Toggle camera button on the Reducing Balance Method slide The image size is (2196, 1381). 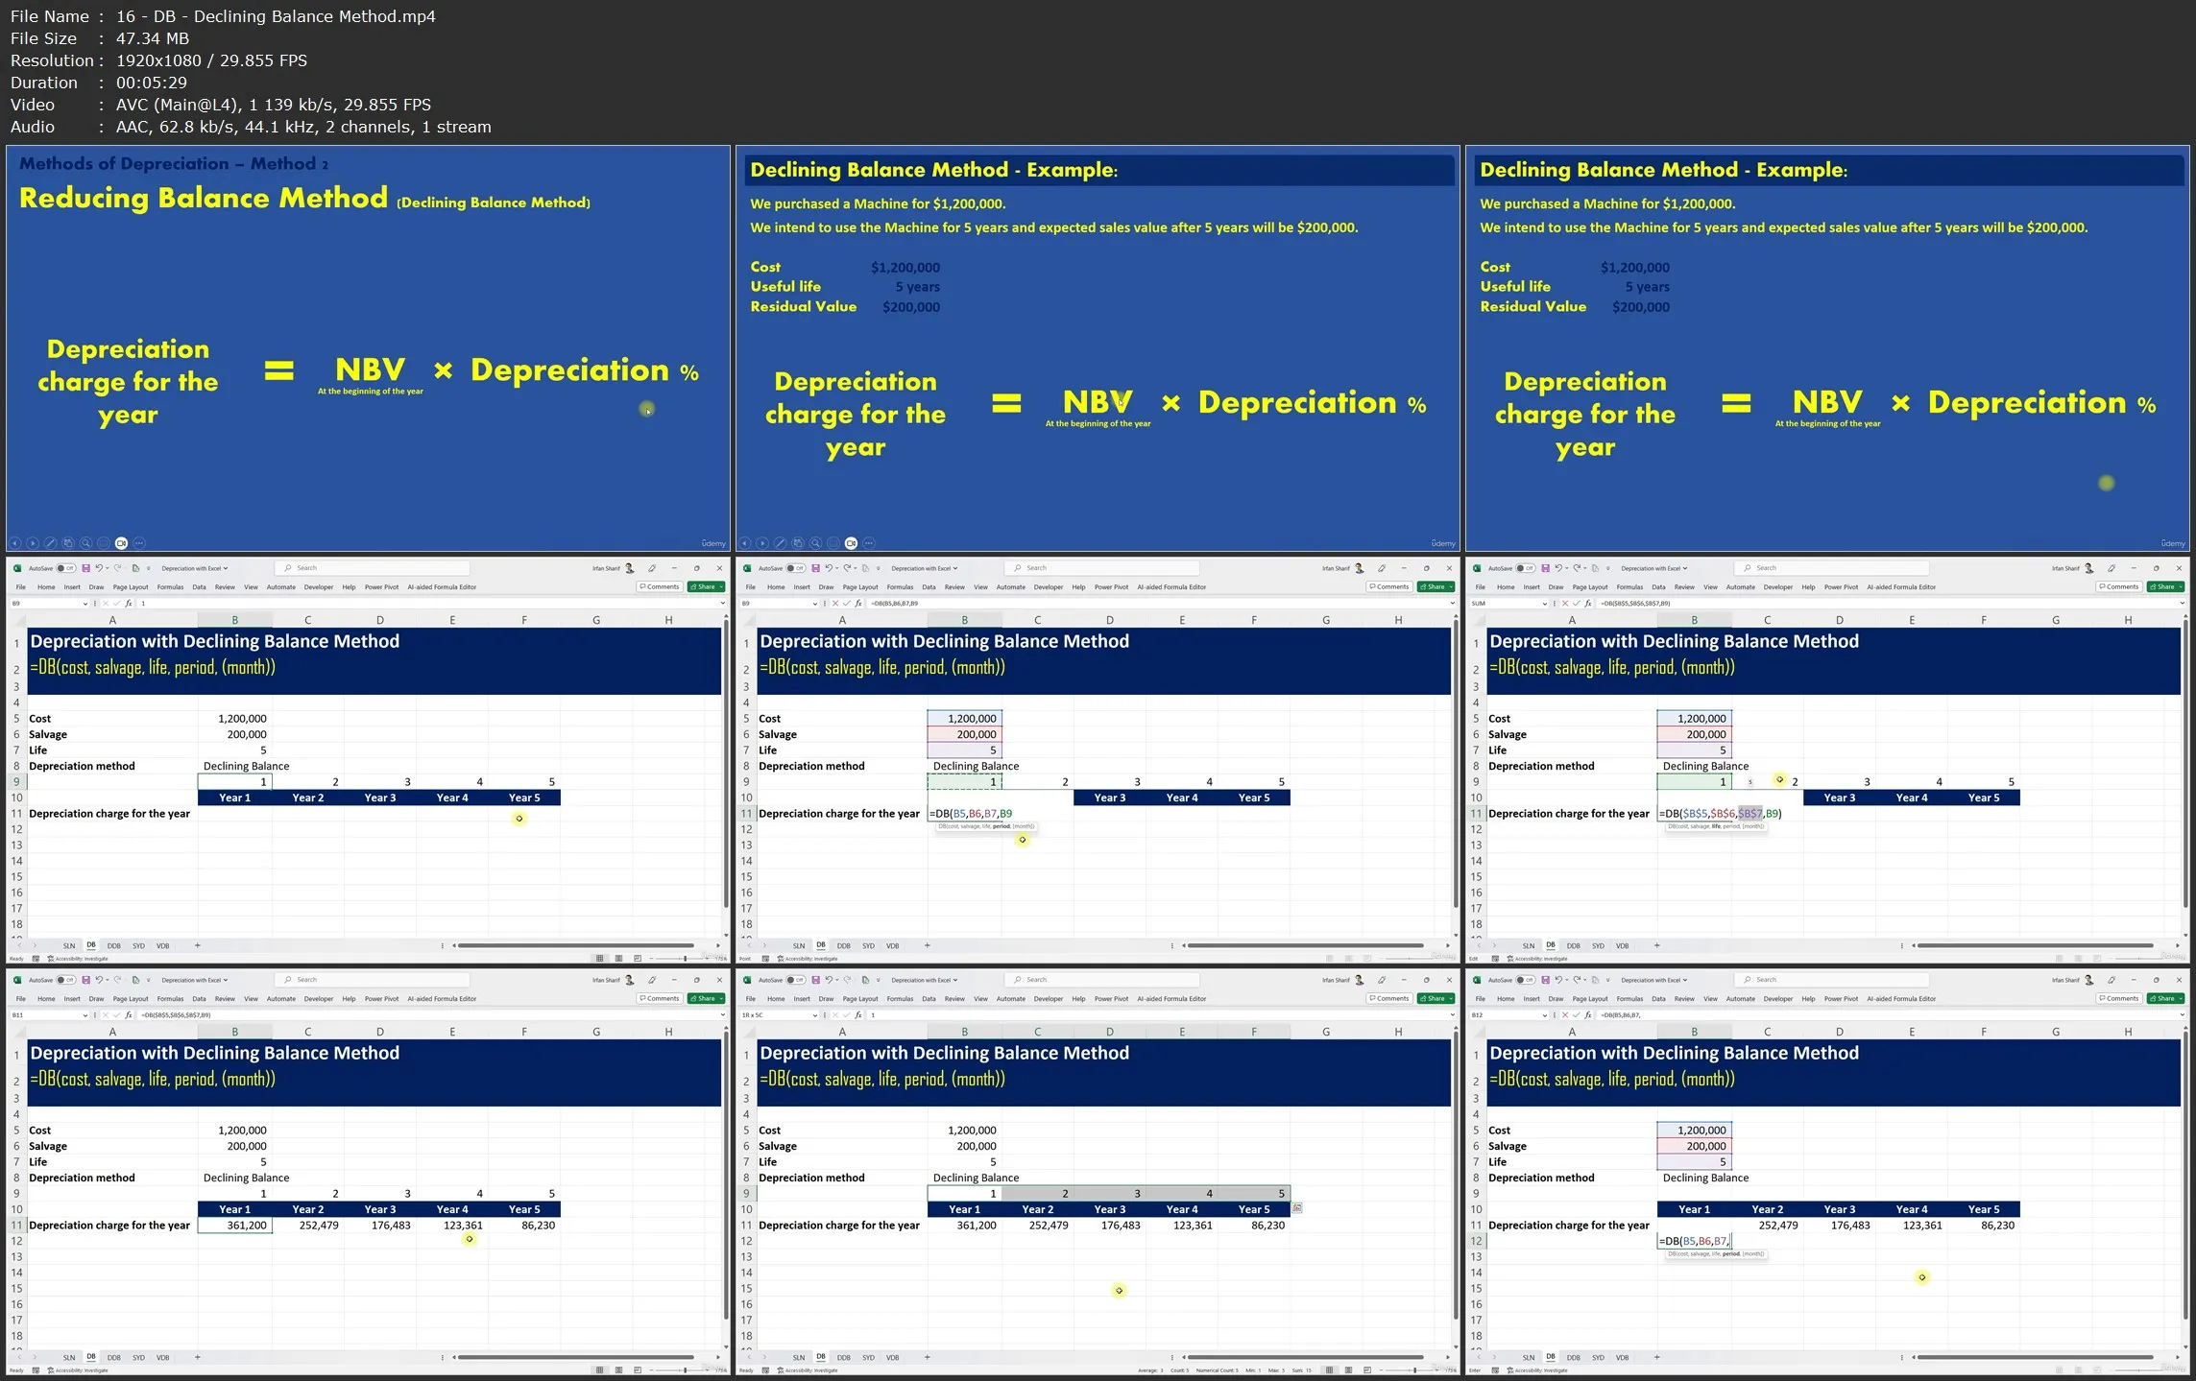[x=122, y=543]
